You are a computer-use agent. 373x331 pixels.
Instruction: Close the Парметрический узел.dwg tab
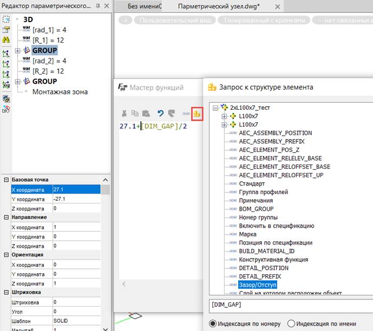277,6
